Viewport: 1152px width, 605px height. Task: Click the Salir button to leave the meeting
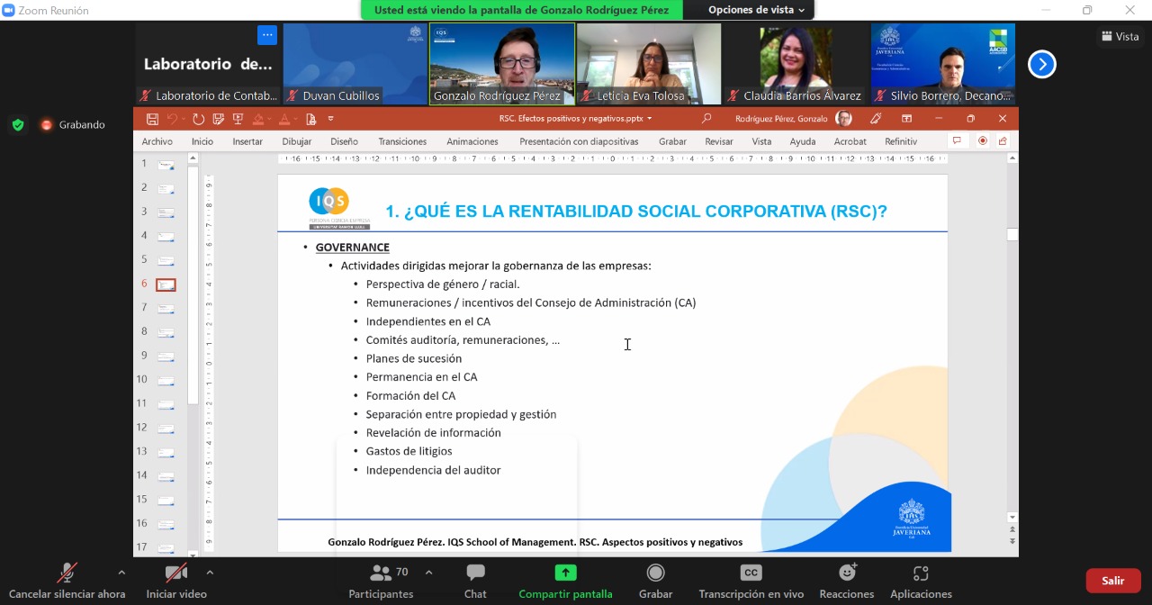[1112, 581]
